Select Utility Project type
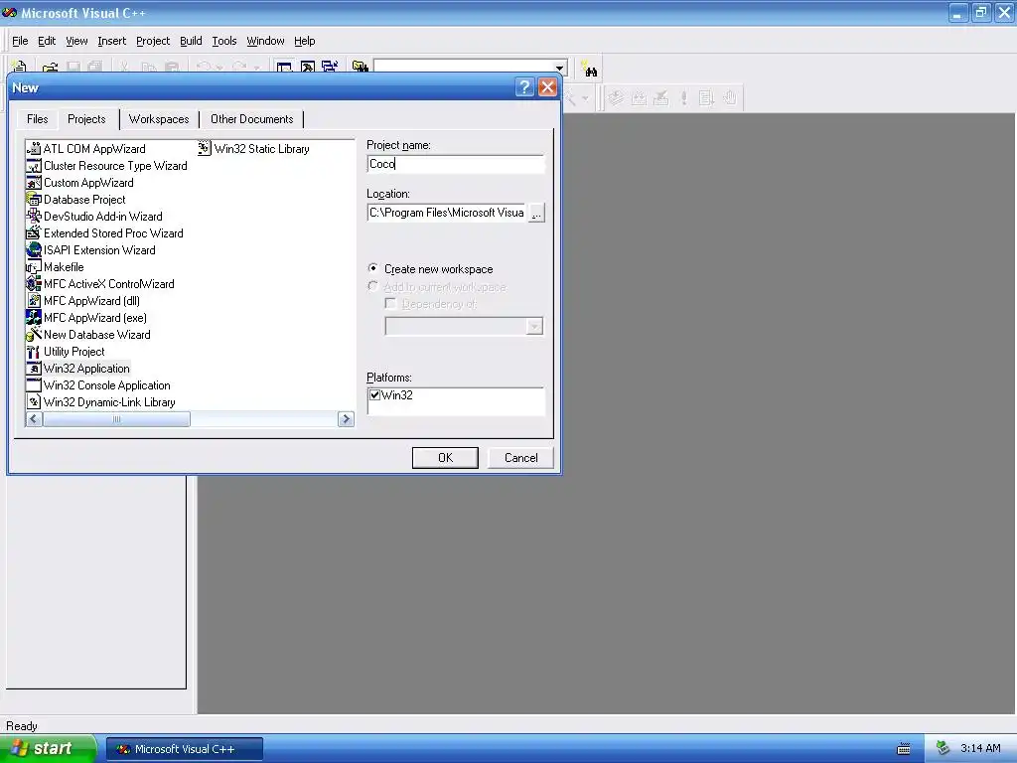Screen dimensions: 1017x763 point(66,351)
